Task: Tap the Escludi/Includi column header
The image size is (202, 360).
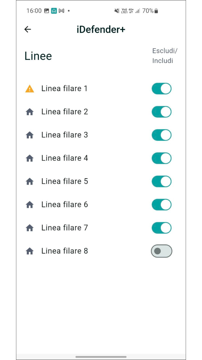Action: [165, 56]
